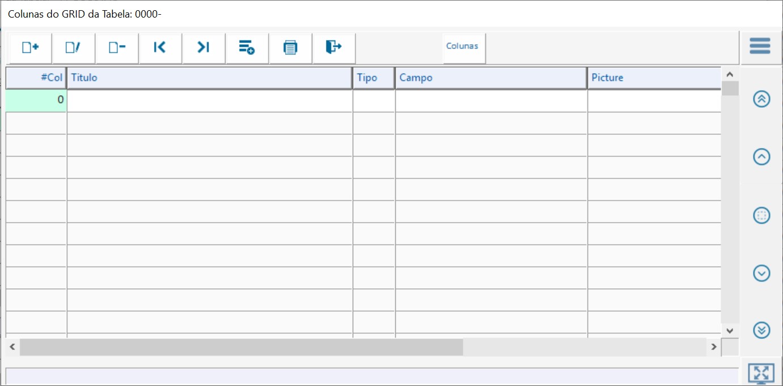The width and height of the screenshot is (783, 386).
Task: Click the horizontal scrollbar right arrow
Action: [714, 347]
